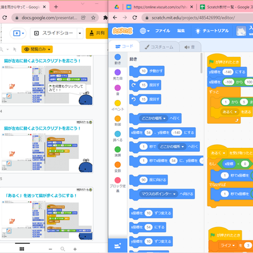Image resolution: width=253 pixels, height=253 pixels.
Task: Select the 動き blue category circle
Action: click(x=118, y=57)
